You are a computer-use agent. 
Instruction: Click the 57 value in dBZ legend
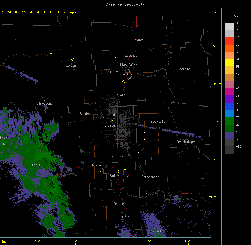point(238,52)
